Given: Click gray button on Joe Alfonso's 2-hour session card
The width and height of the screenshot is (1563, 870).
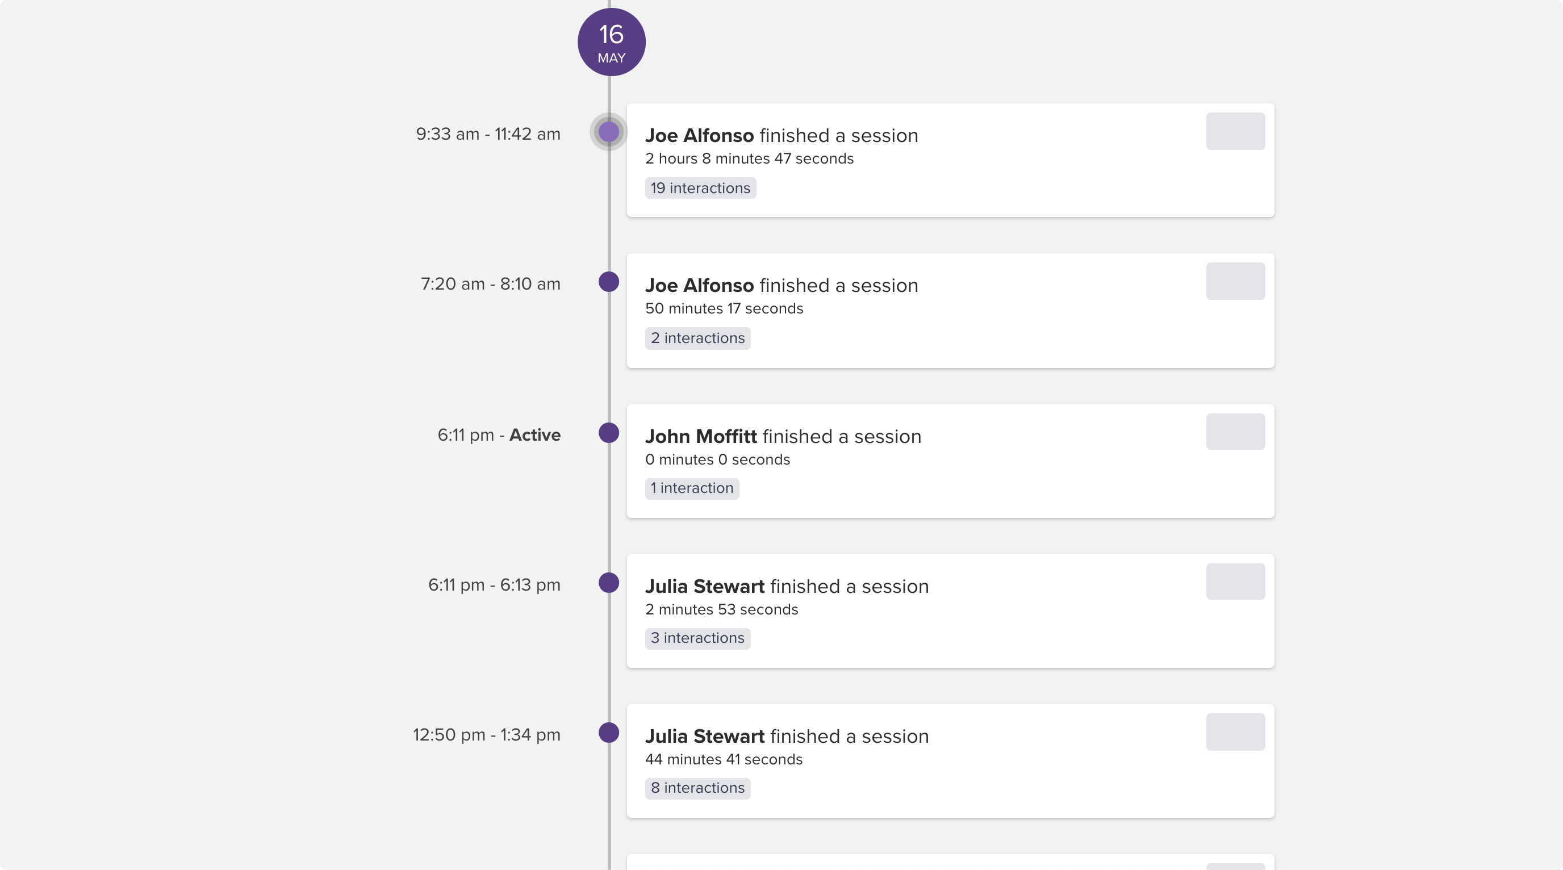Looking at the screenshot, I should 1235,131.
